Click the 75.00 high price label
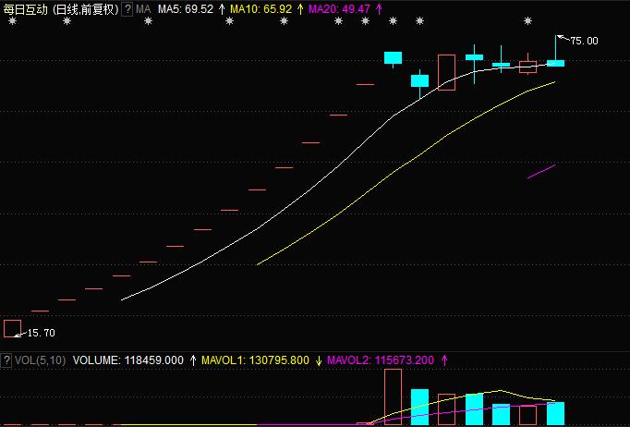Viewport: 630px width, 427px height. pyautogui.click(x=584, y=41)
